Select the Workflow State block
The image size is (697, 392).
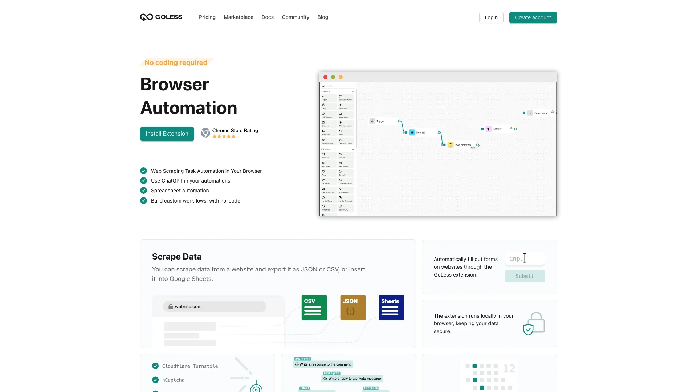329,141
